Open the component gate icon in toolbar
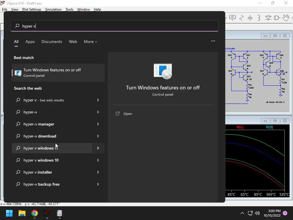 pyautogui.click(x=277, y=18)
